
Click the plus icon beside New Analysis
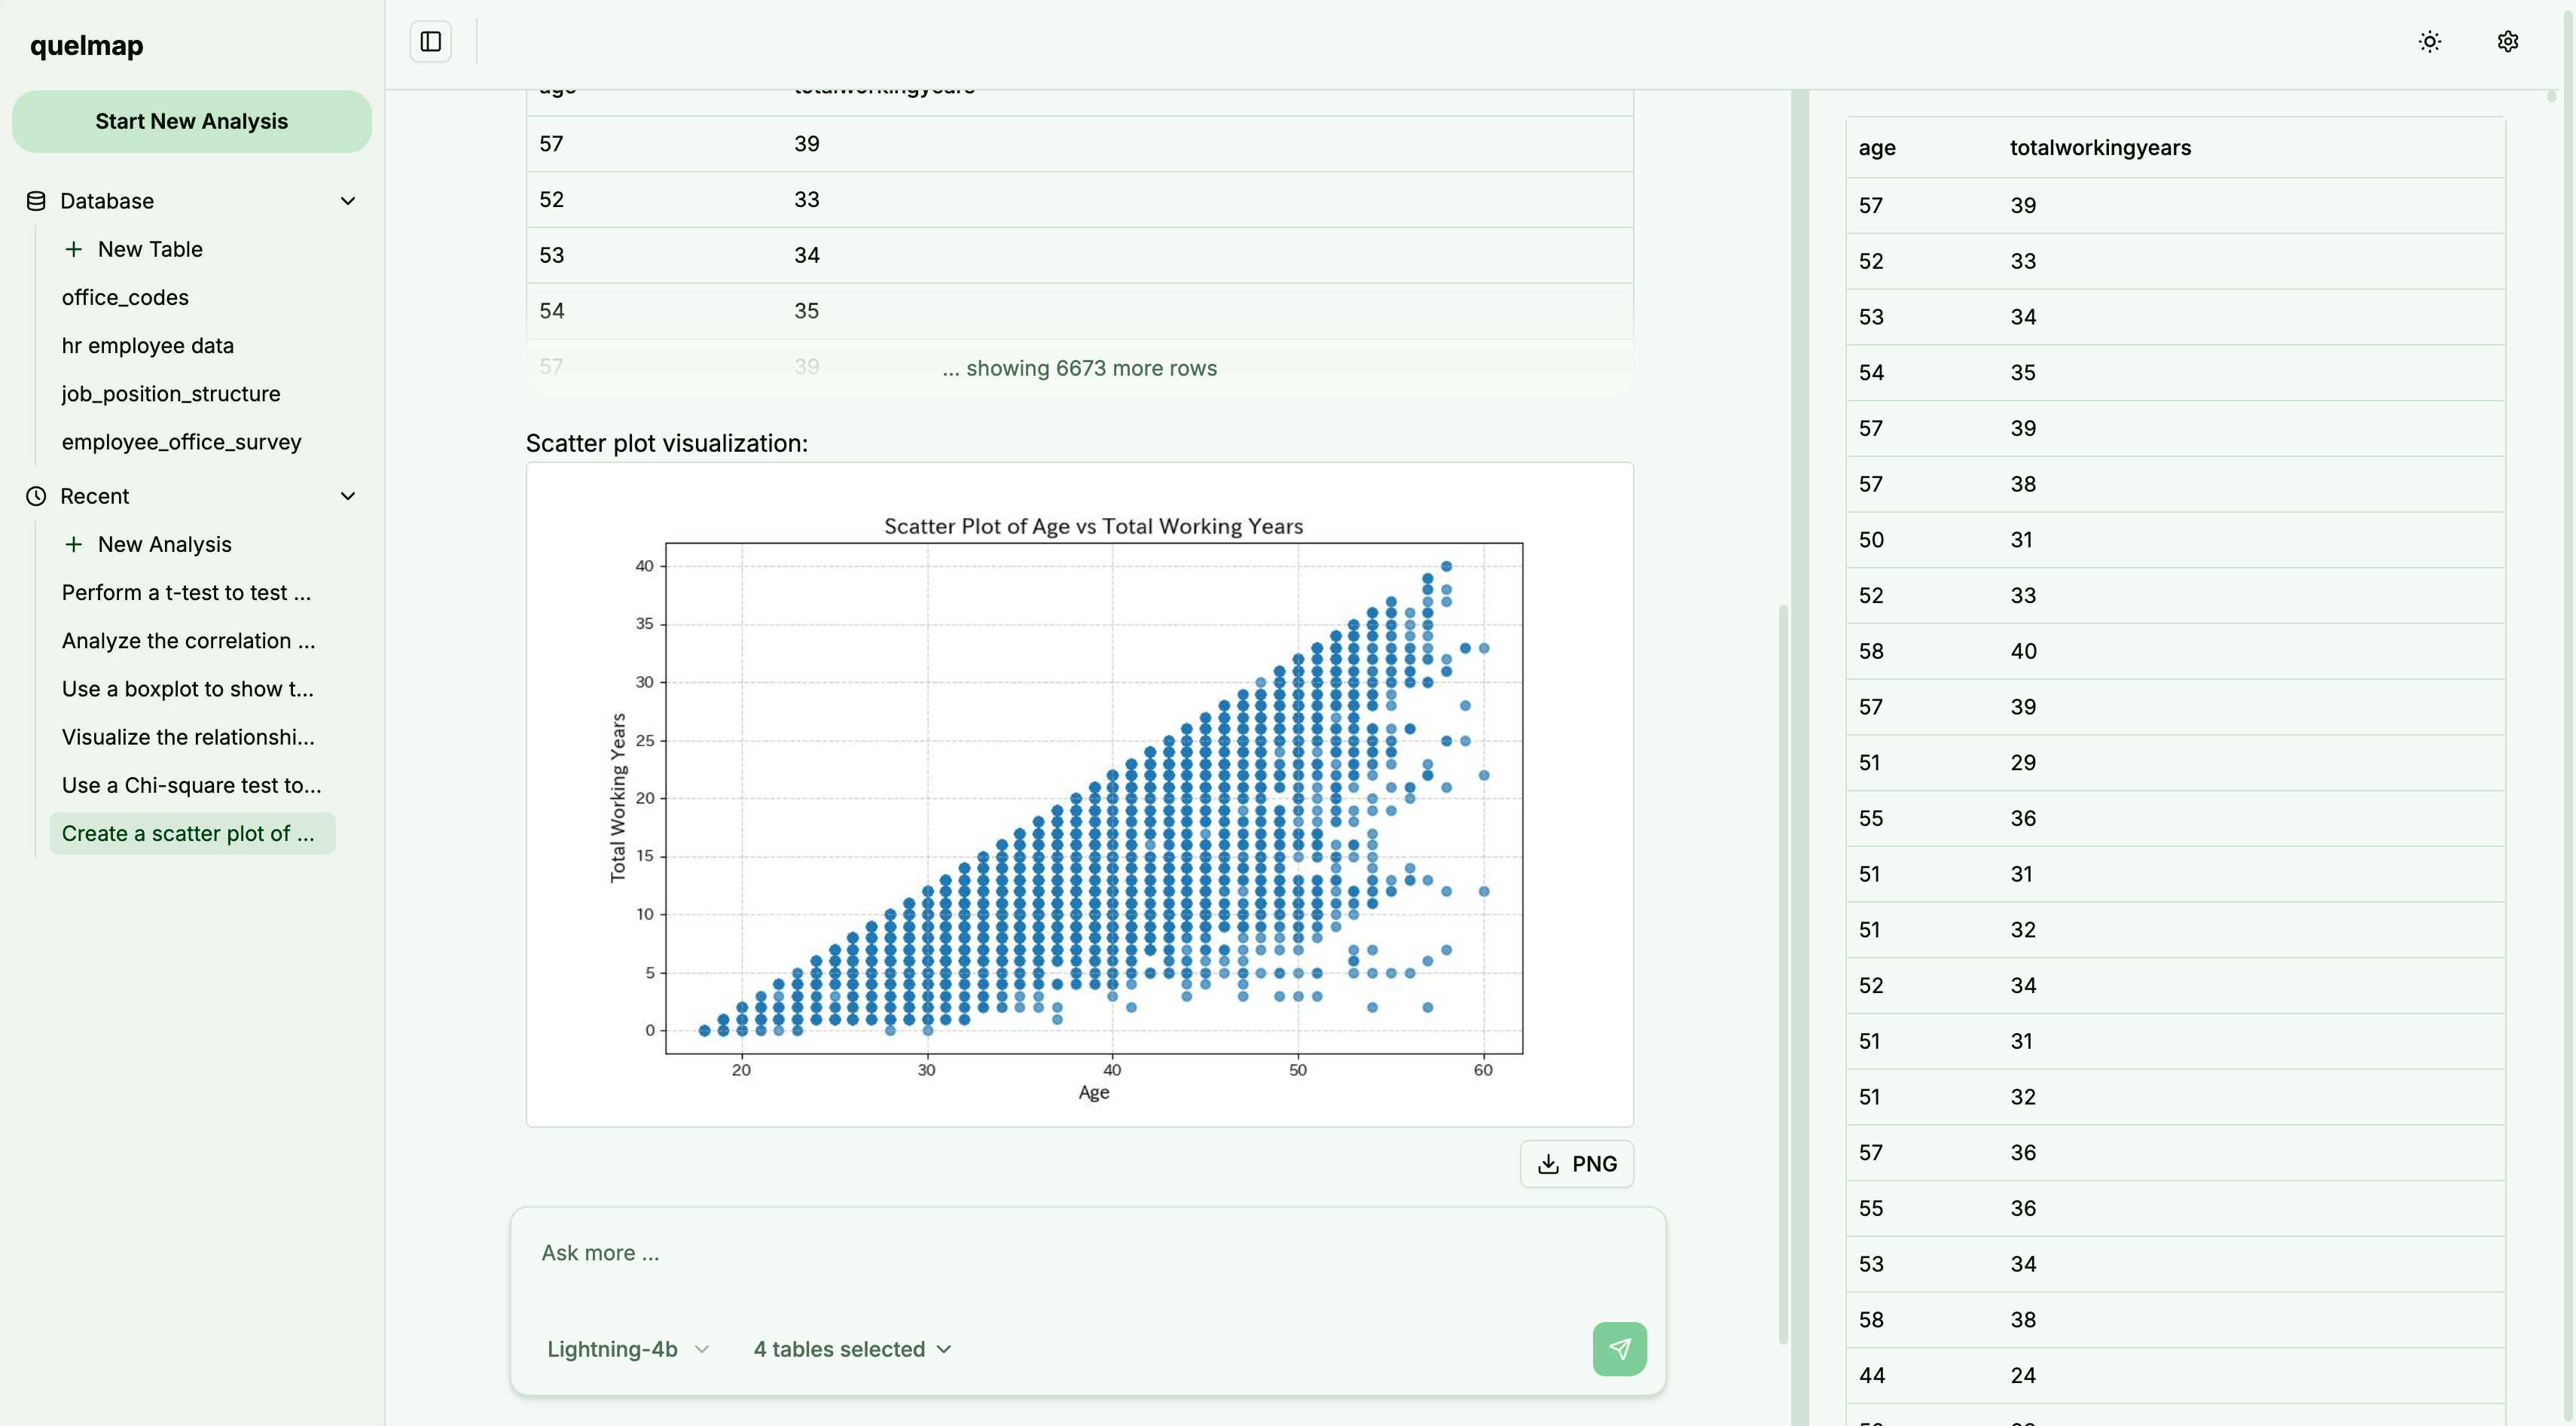(73, 544)
